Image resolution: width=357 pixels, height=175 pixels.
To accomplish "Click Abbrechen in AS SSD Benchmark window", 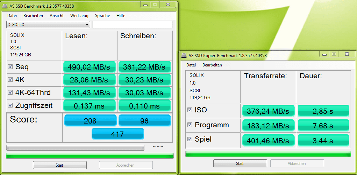I will pos(126,165).
